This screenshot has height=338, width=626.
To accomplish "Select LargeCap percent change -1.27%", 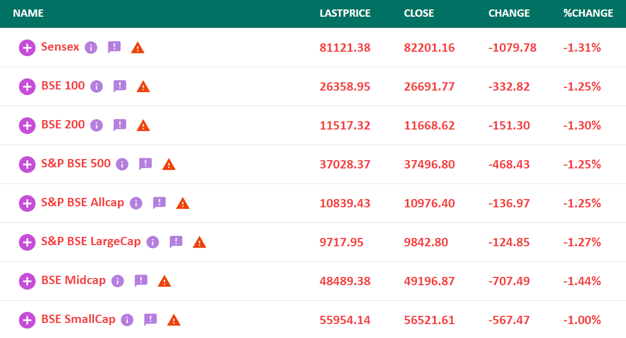I will point(582,242).
